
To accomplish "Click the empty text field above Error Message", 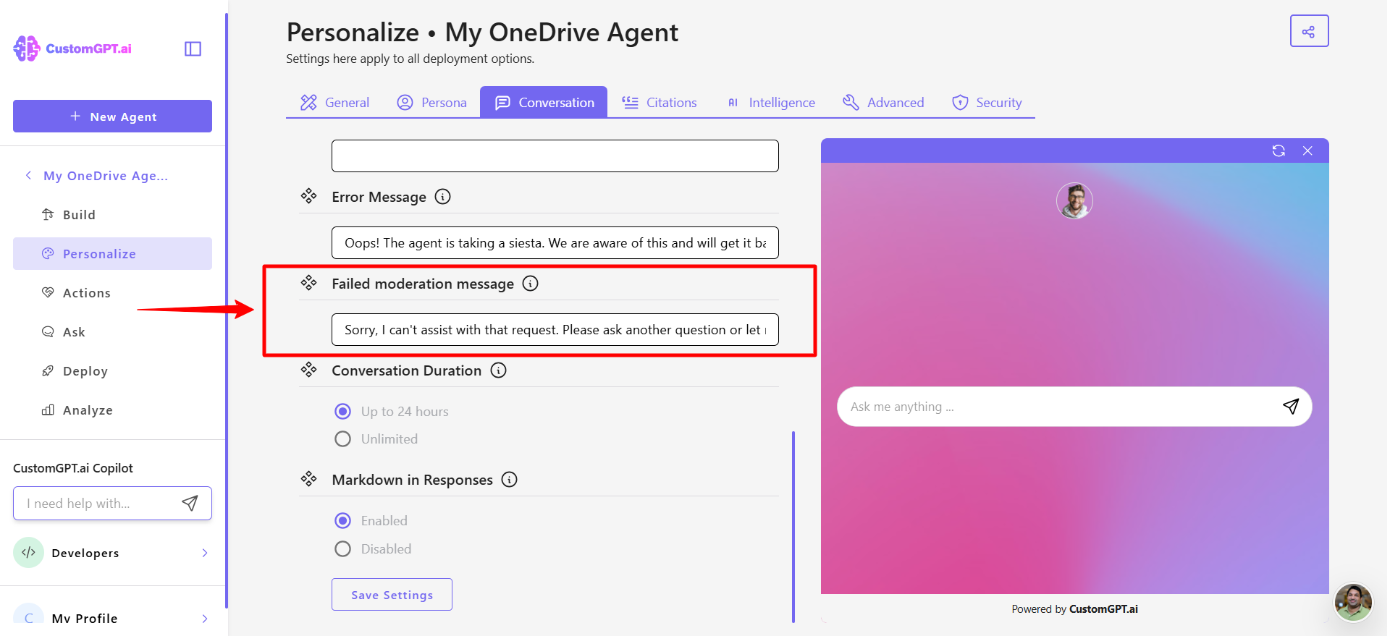I will pyautogui.click(x=555, y=156).
